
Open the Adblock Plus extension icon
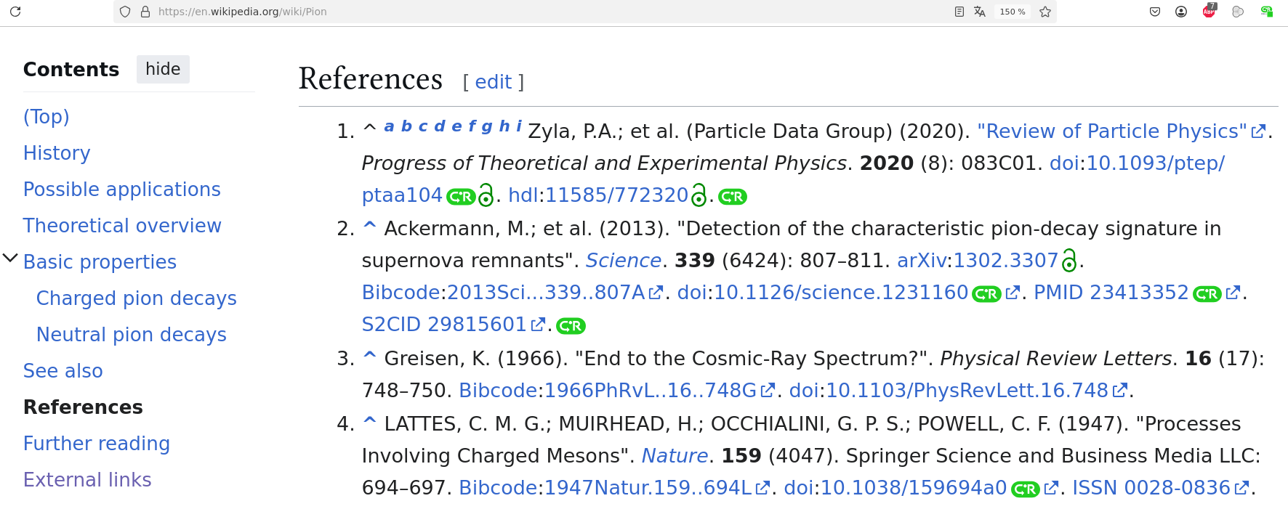1209,12
